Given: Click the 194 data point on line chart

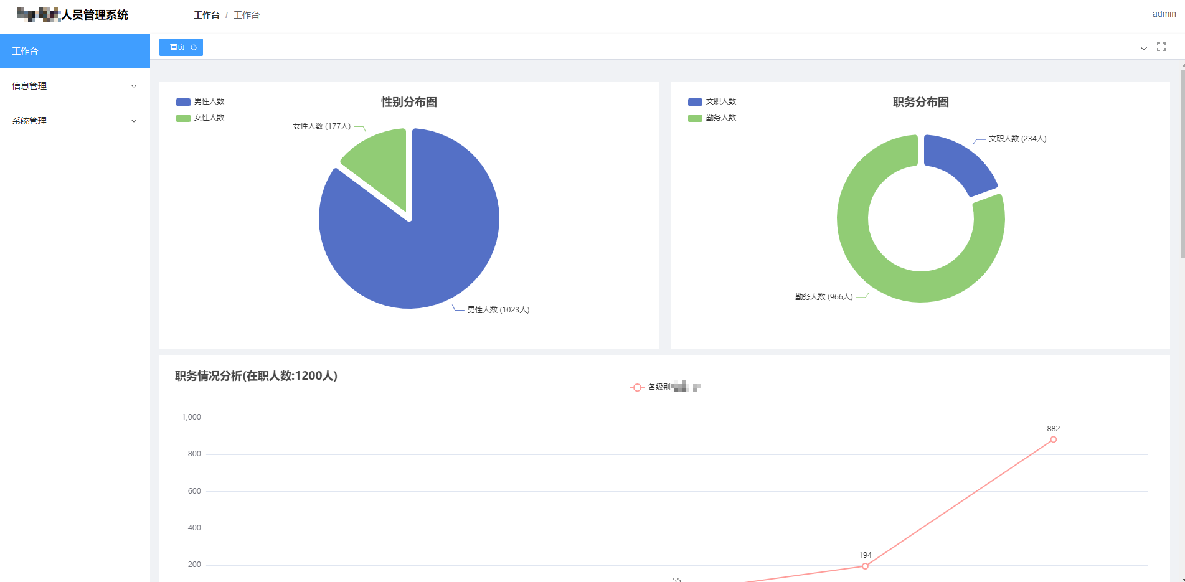Looking at the screenshot, I should point(865,566).
